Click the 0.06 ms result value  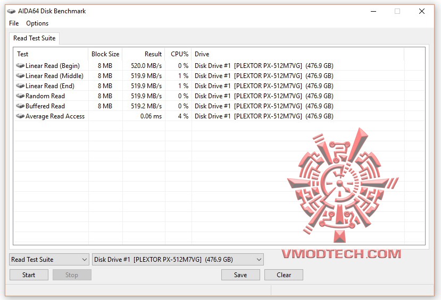pyautogui.click(x=151, y=116)
